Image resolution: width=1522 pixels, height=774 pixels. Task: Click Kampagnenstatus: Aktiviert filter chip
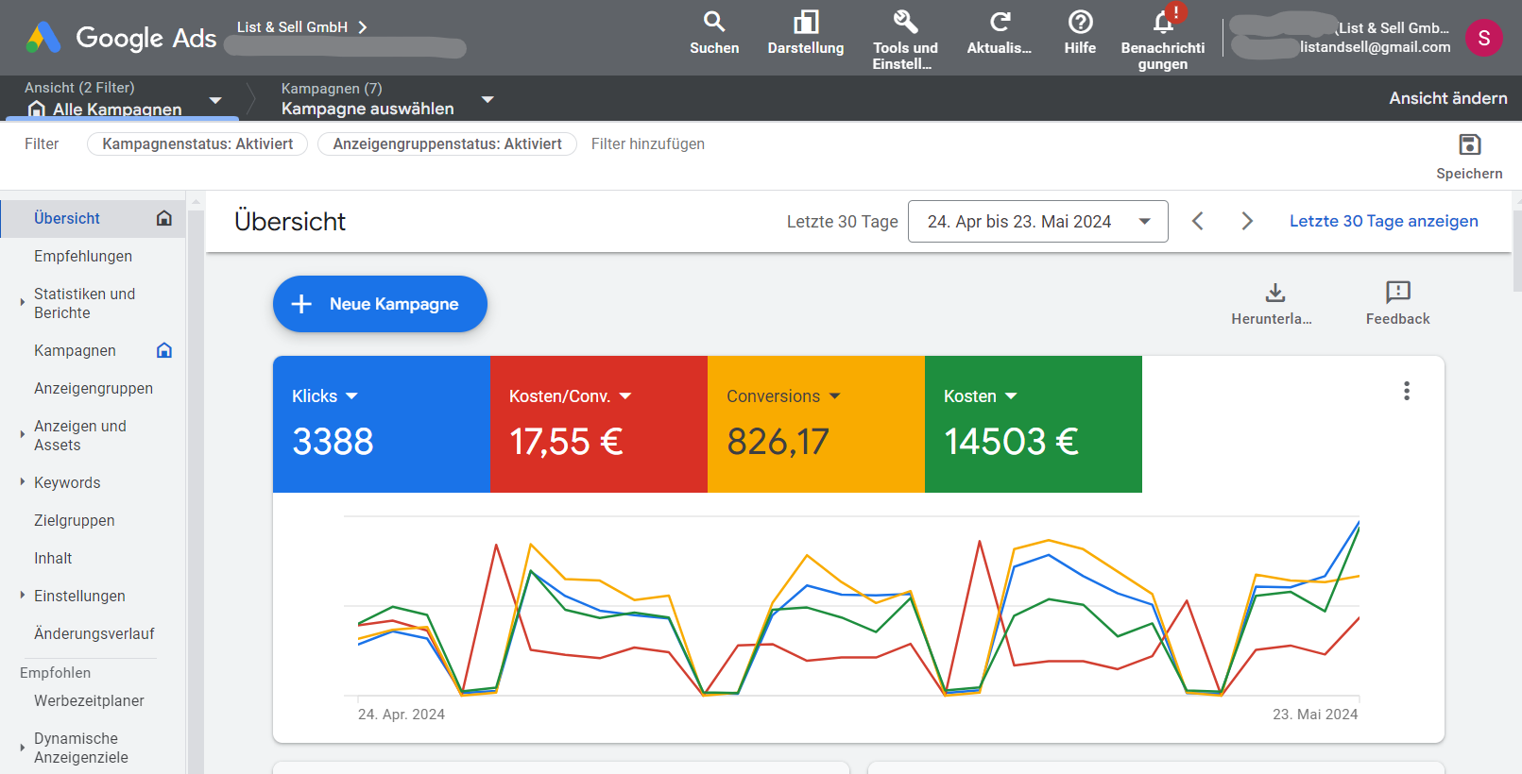click(x=197, y=143)
